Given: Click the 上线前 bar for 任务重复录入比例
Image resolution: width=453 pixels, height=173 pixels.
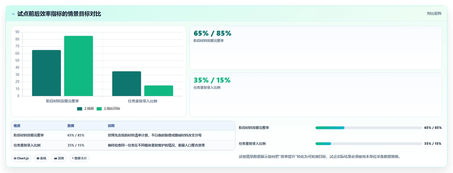Looking at the screenshot, I should pos(127,84).
